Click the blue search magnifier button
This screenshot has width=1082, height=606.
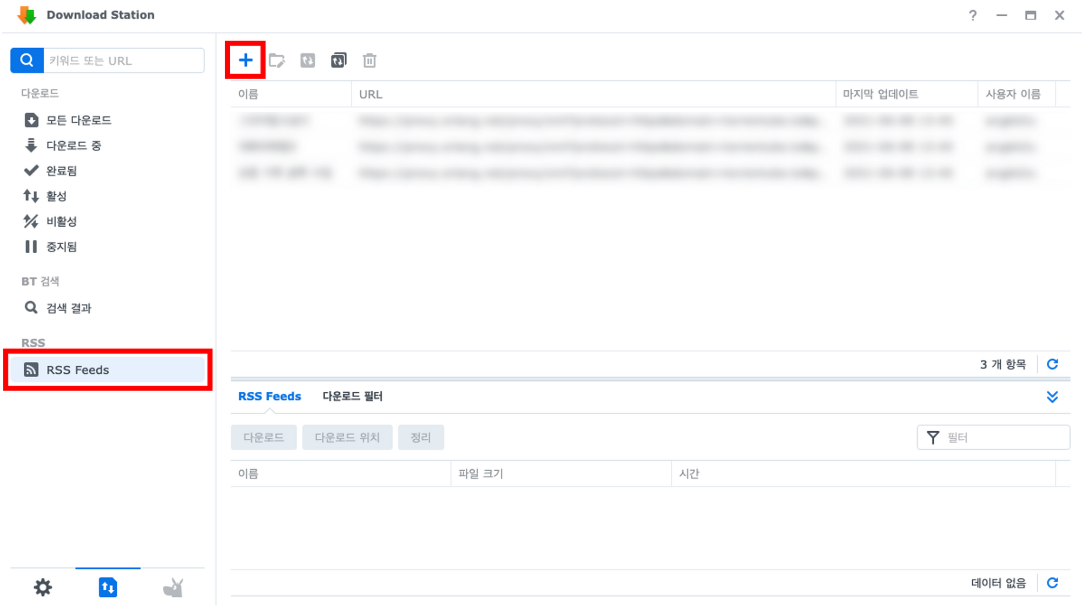point(27,60)
